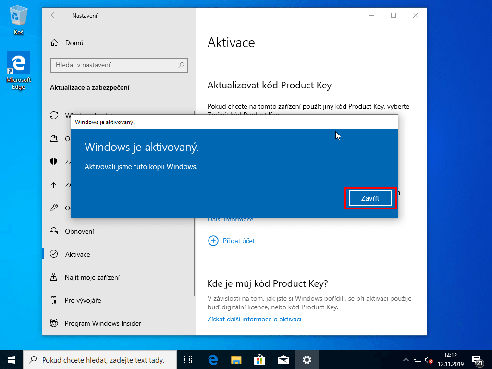492x369 pixels.
Task: Click the troubleshoot wrench icon in sidebar
Action: coord(54,208)
